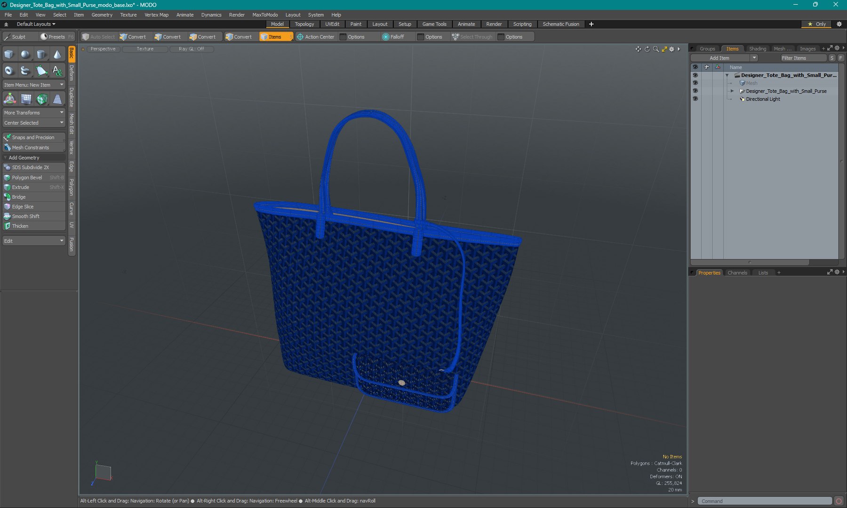Open Mesh Constraints option
Screen dimensions: 847x508
[x=34, y=148]
